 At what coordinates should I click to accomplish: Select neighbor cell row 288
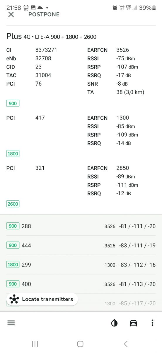pos(81,226)
